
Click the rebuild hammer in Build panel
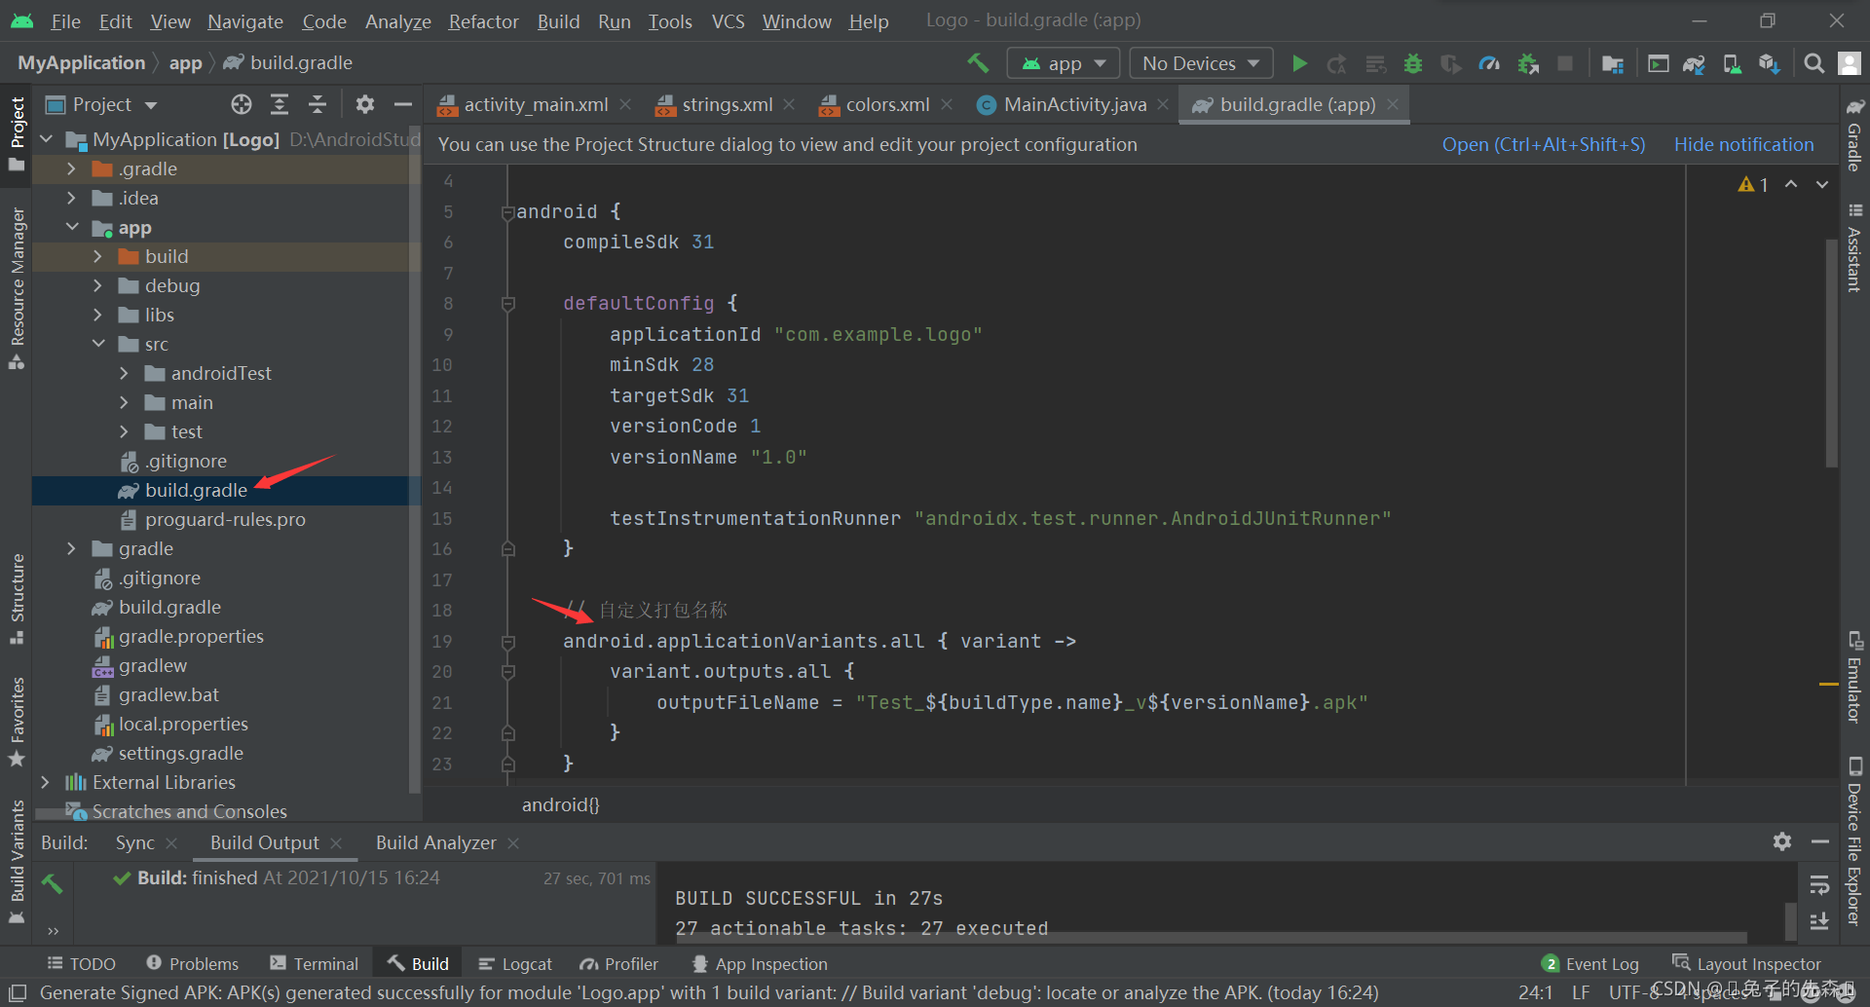click(53, 883)
